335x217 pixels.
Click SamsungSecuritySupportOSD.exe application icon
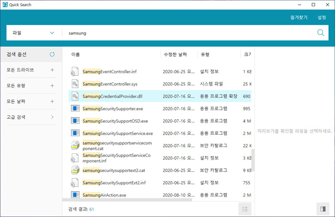[75, 121]
